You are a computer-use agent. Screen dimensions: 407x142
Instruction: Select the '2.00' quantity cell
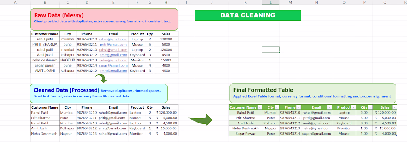(364, 113)
